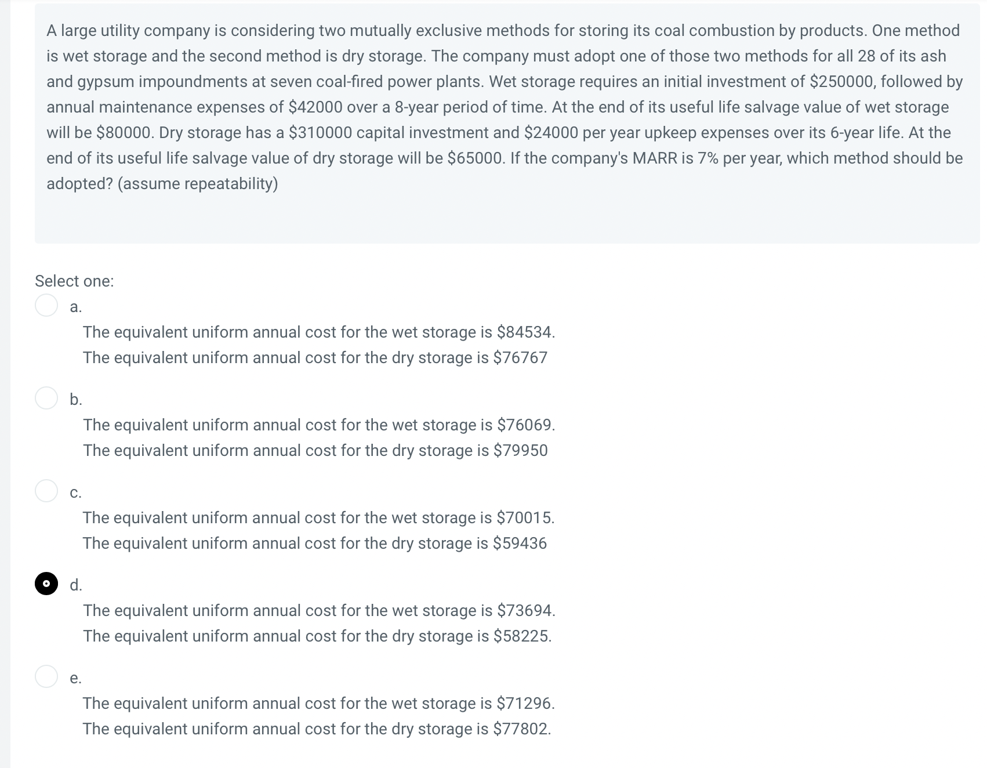Image resolution: width=987 pixels, height=768 pixels.
Task: Click the wet storage $71296 answer text
Action: 318,703
